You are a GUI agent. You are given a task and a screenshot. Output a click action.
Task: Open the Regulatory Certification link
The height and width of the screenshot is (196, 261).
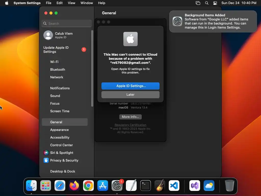tap(130, 125)
